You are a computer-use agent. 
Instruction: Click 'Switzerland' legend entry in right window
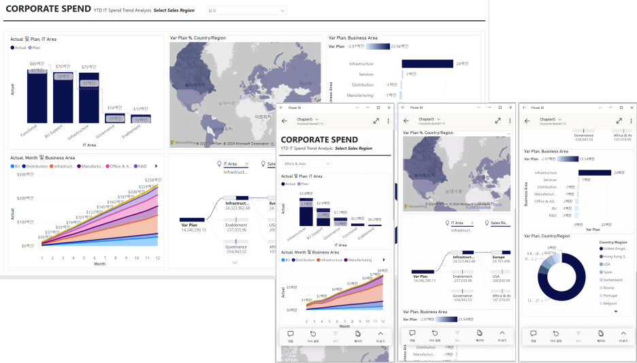(612, 280)
